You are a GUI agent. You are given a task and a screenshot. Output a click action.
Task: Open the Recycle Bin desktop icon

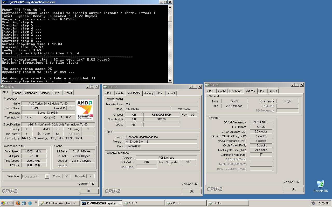coord(321,186)
